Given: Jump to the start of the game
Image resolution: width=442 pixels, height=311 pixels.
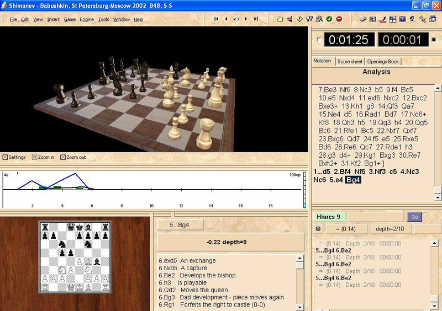Looking at the screenshot, I should [x=216, y=19].
